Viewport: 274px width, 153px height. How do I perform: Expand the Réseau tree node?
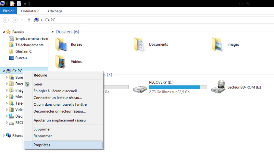(4, 136)
